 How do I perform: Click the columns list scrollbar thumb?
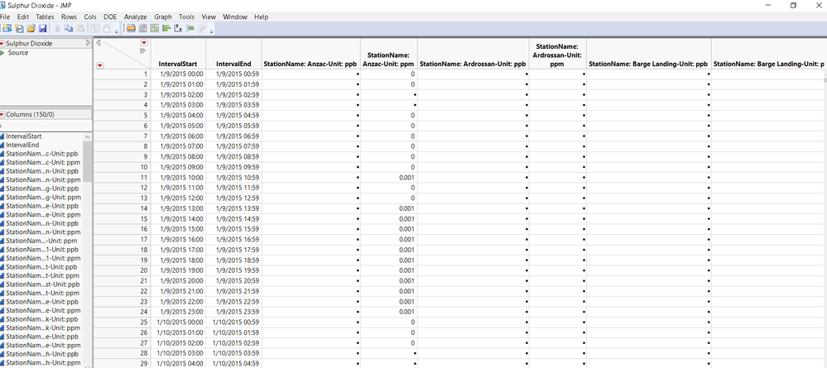[x=88, y=161]
